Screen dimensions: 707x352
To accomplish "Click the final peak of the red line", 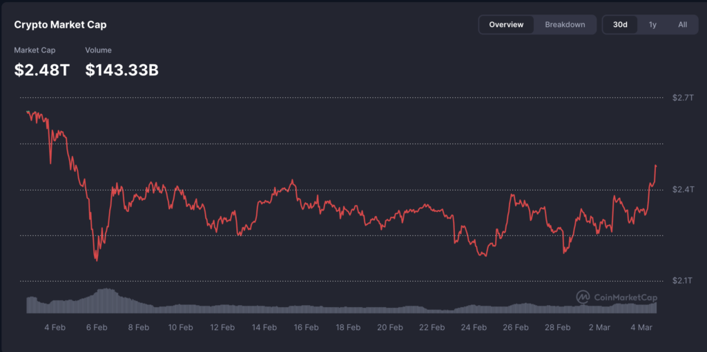I will (655, 166).
